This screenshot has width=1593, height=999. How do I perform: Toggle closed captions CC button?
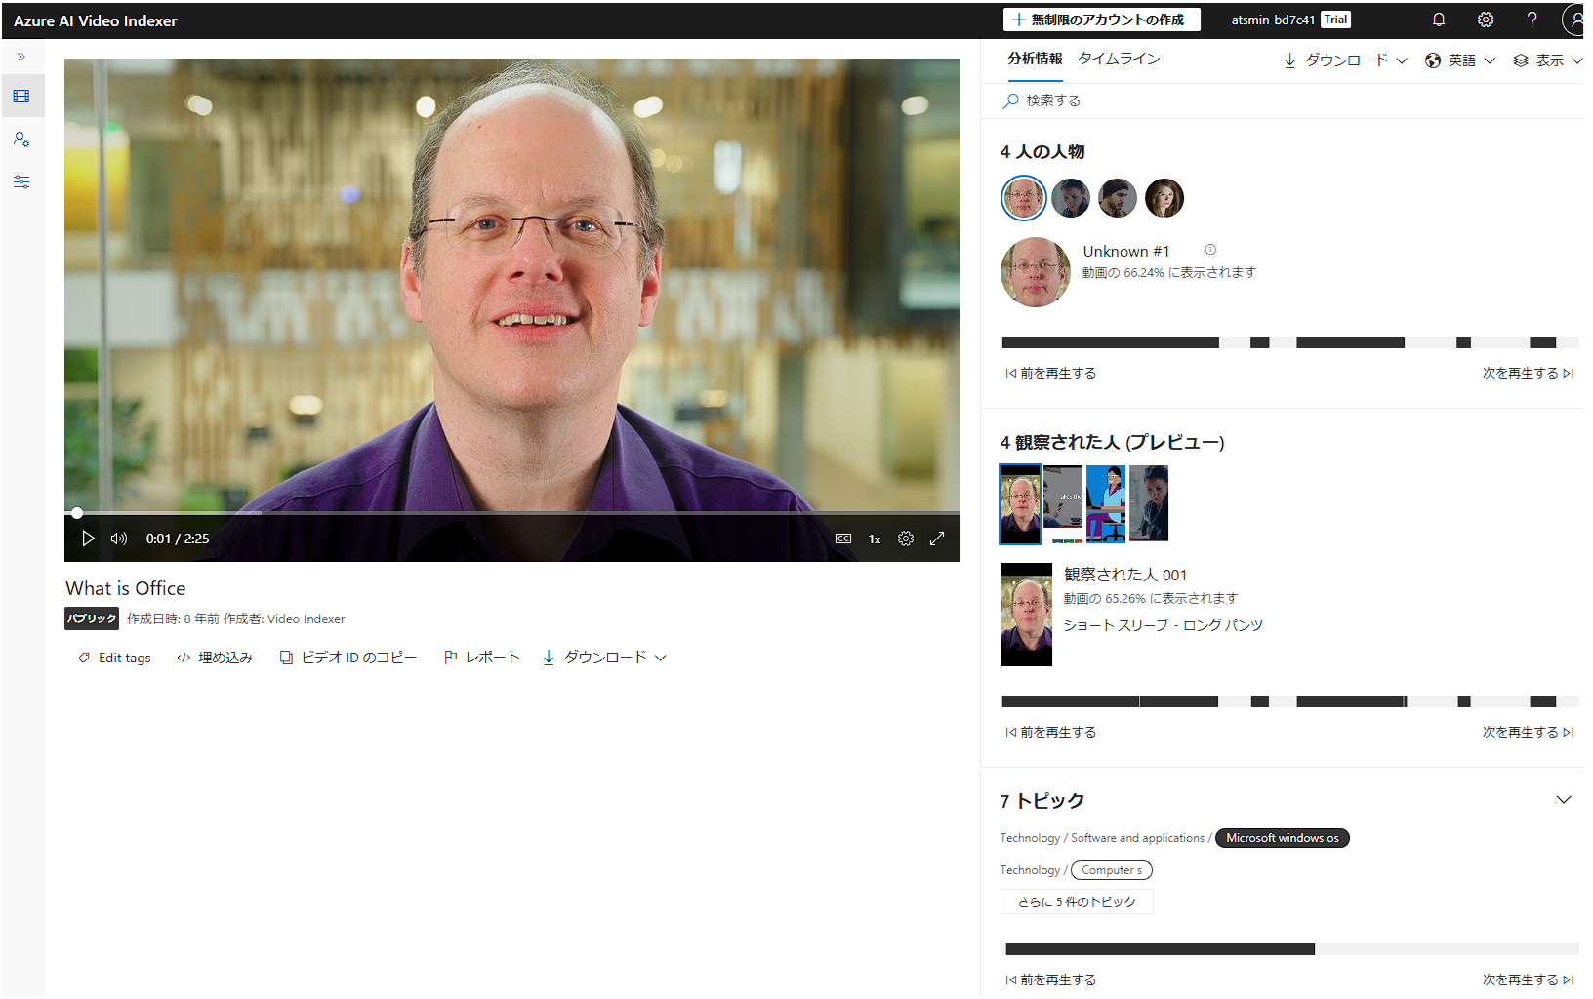(843, 539)
